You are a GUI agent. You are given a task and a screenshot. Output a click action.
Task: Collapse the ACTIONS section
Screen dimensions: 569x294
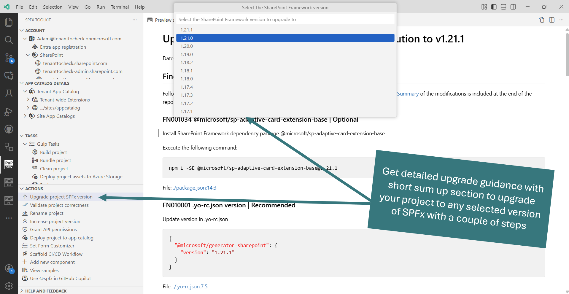(22, 189)
